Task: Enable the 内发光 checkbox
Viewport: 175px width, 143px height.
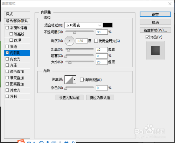Action: pos(7,59)
